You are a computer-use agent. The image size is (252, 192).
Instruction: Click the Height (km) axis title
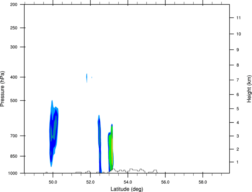[x=249, y=89]
